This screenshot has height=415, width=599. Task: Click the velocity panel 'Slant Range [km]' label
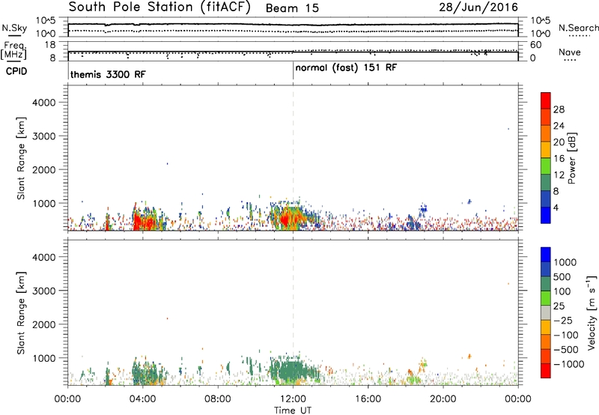coord(21,313)
